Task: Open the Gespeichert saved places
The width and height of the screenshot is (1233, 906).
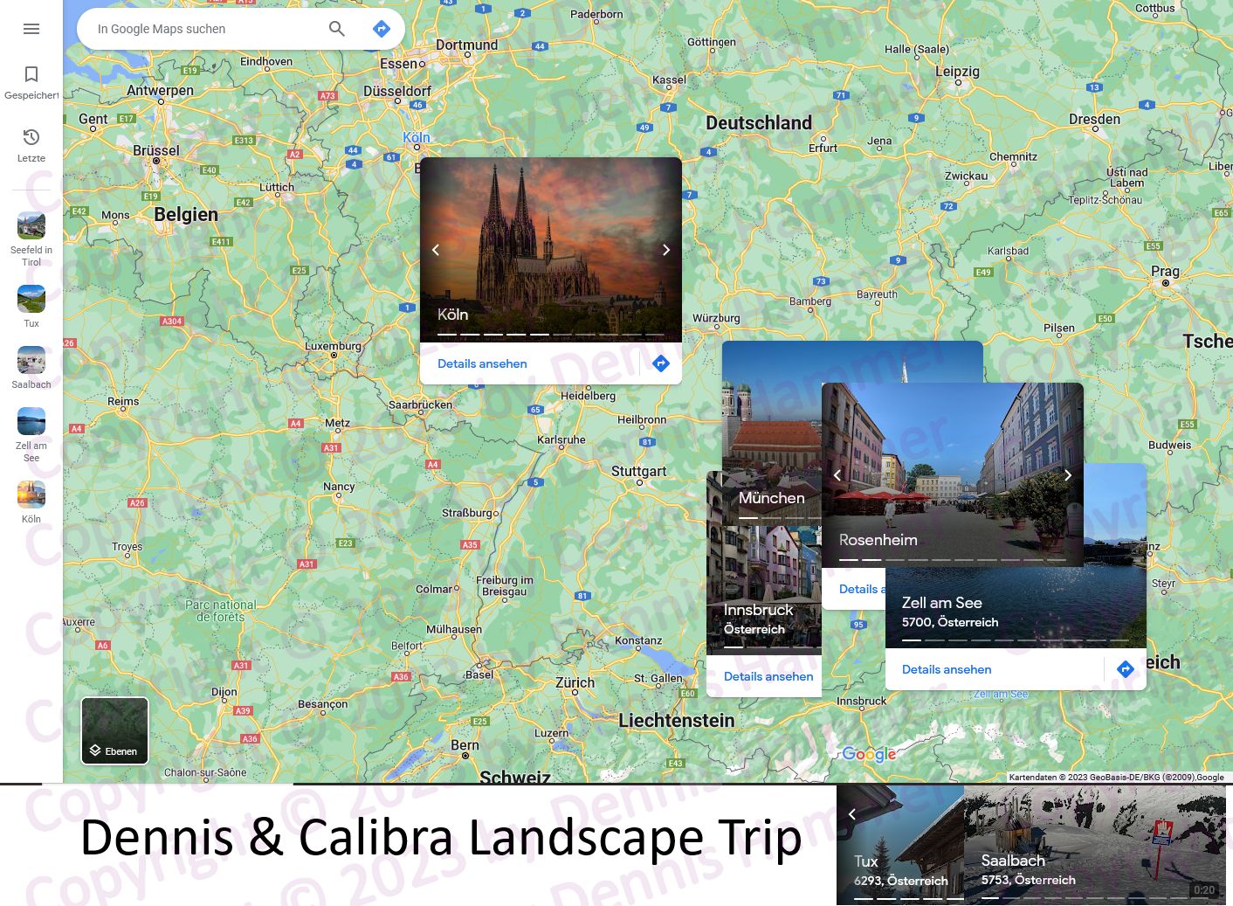Action: click(31, 82)
